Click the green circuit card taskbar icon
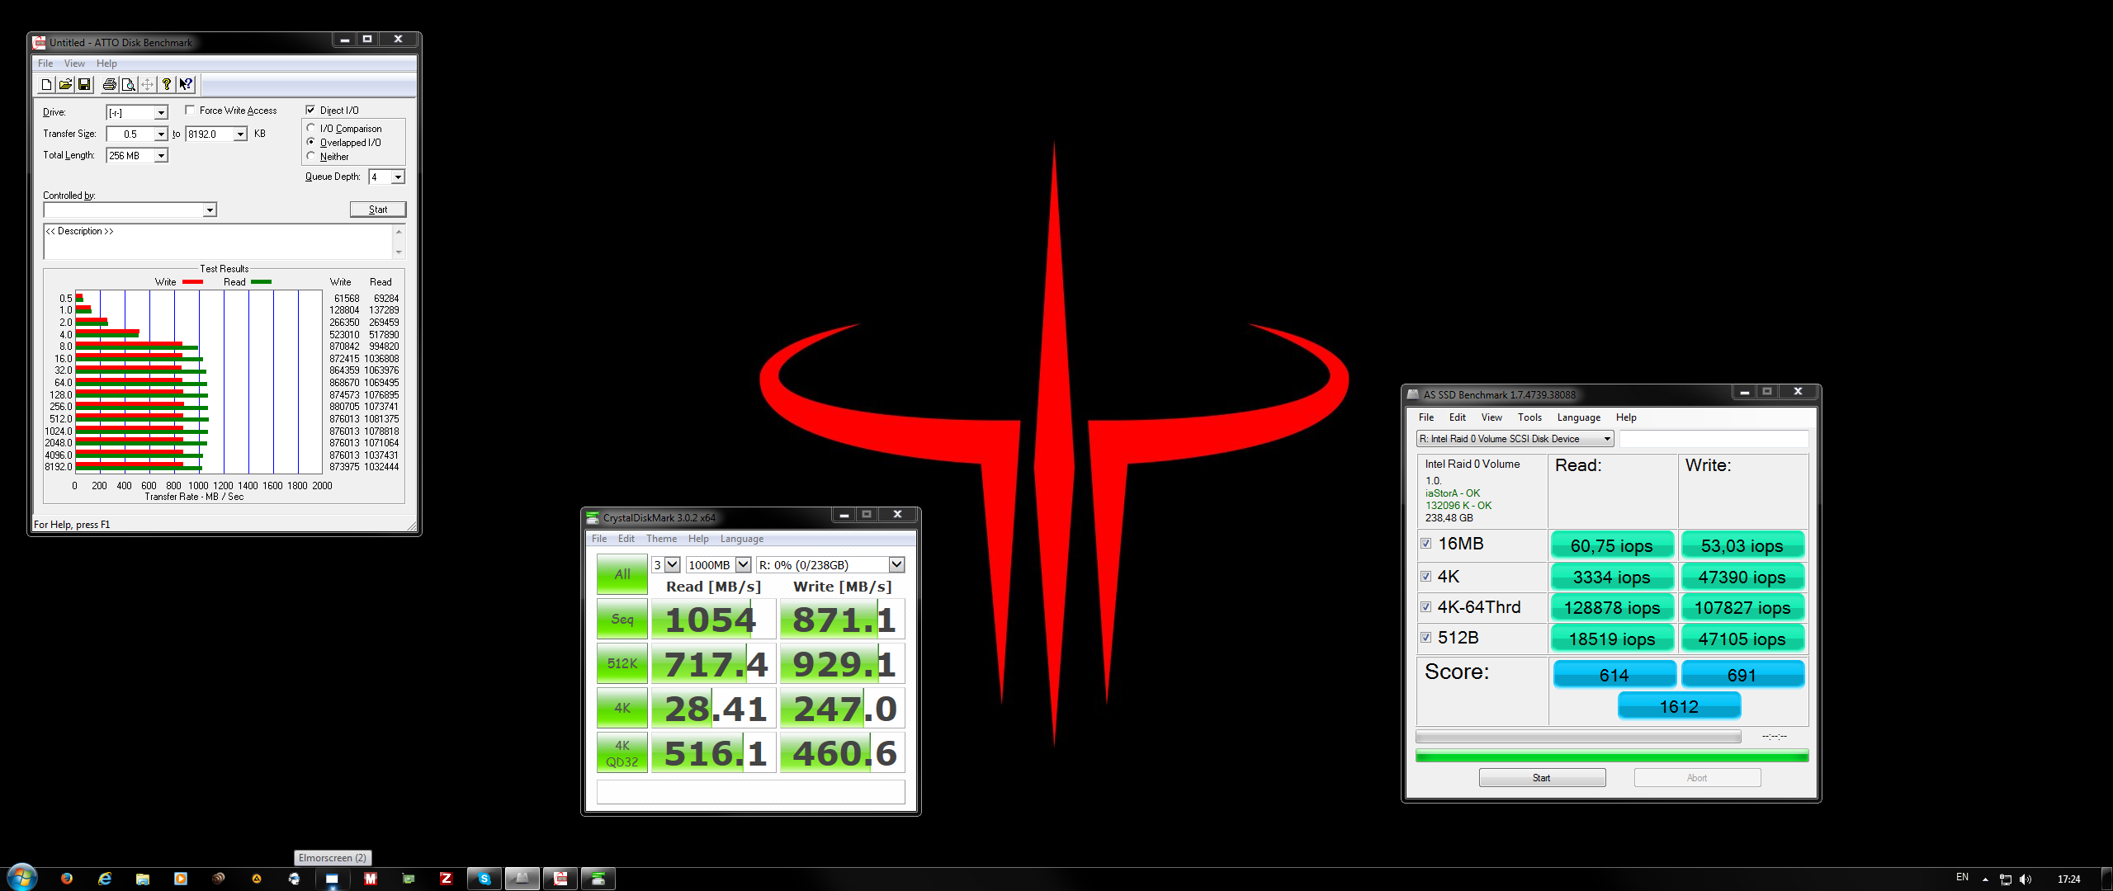2113x891 pixels. coord(409,879)
